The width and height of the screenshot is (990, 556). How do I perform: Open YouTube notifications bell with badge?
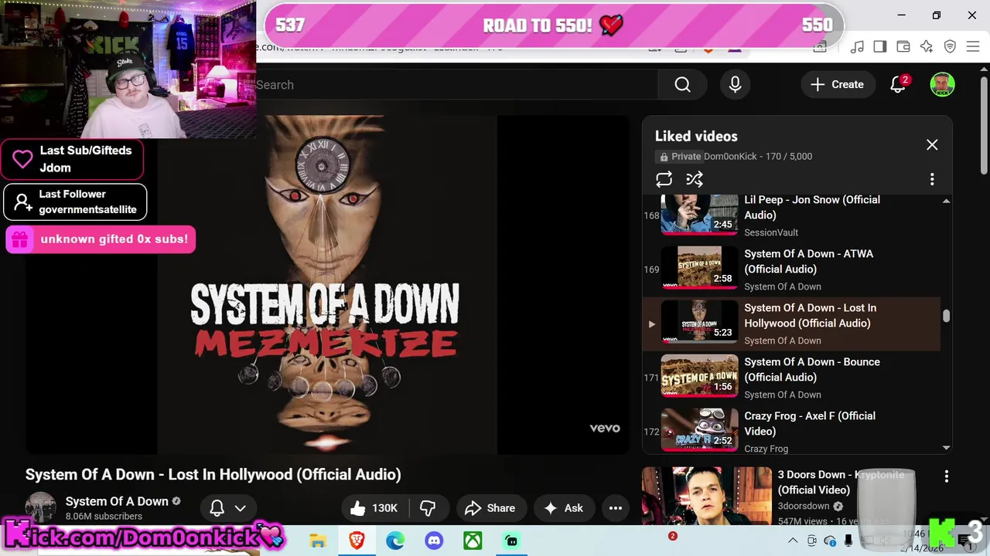(x=899, y=84)
